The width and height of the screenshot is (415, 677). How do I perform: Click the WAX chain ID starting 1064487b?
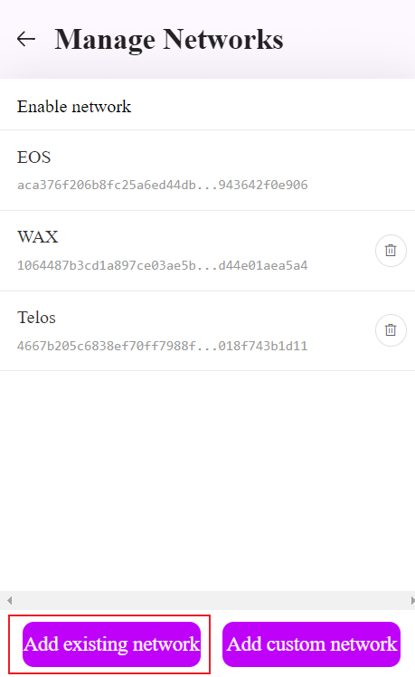(162, 265)
